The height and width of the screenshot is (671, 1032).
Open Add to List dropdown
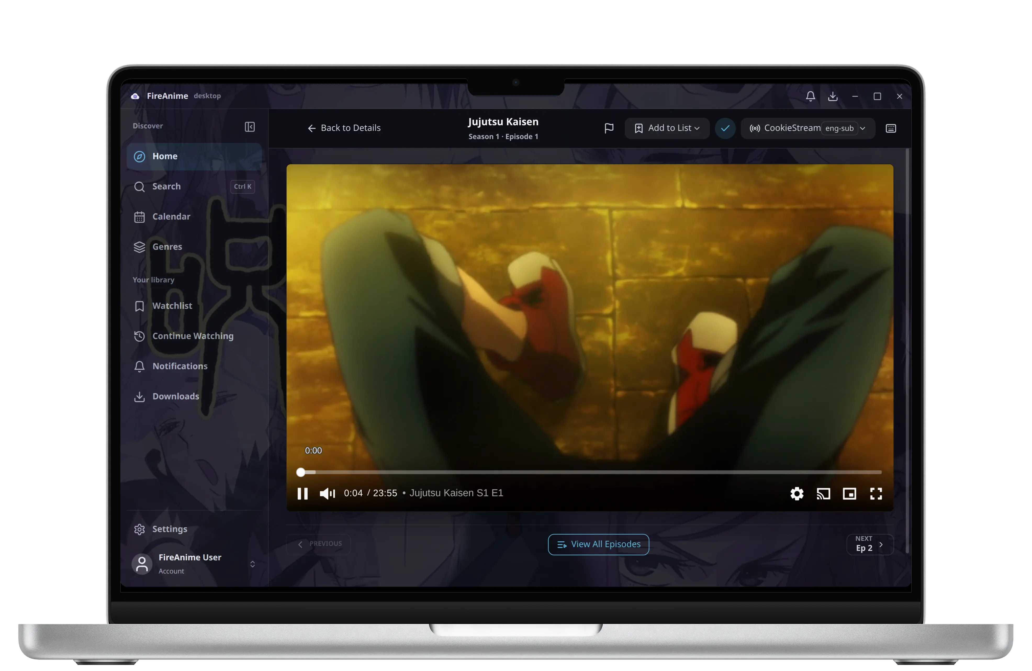pyautogui.click(x=666, y=128)
